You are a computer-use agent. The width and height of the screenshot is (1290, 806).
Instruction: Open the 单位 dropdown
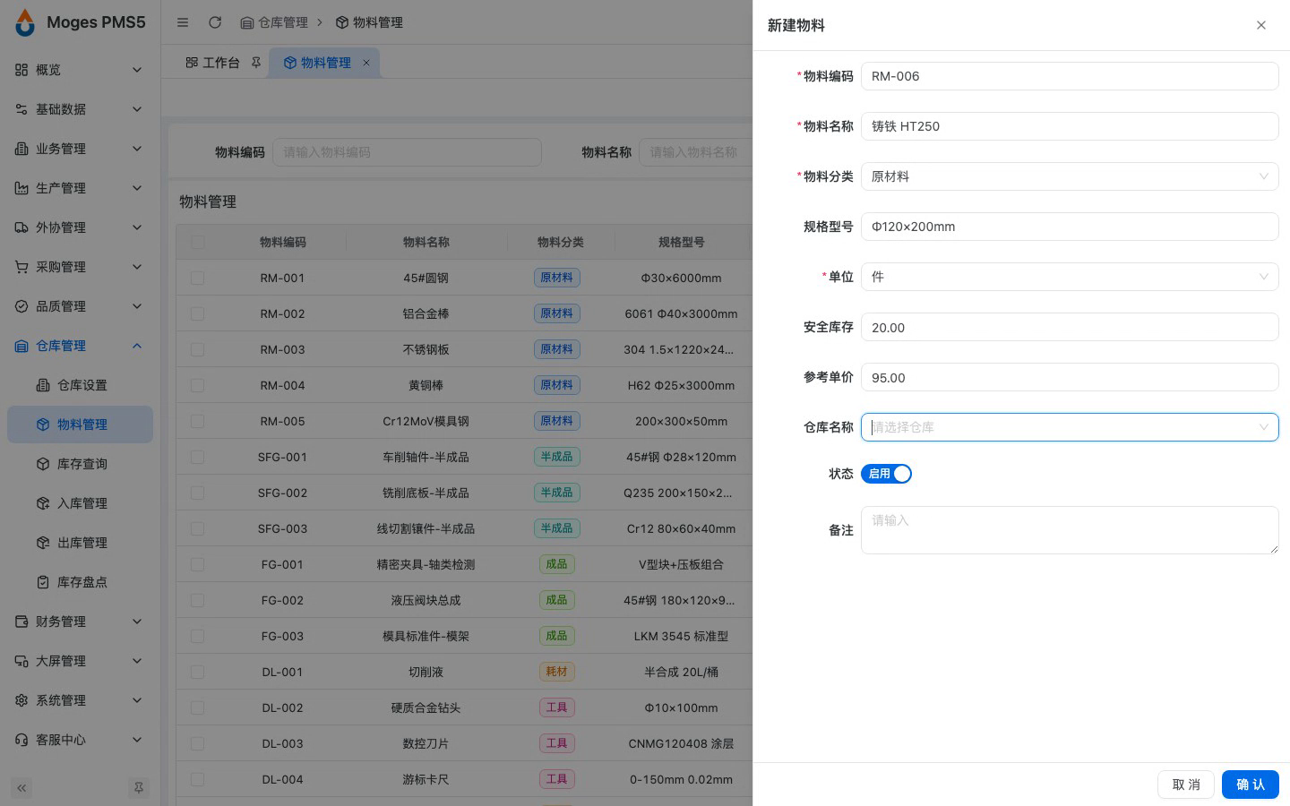[x=1070, y=277]
